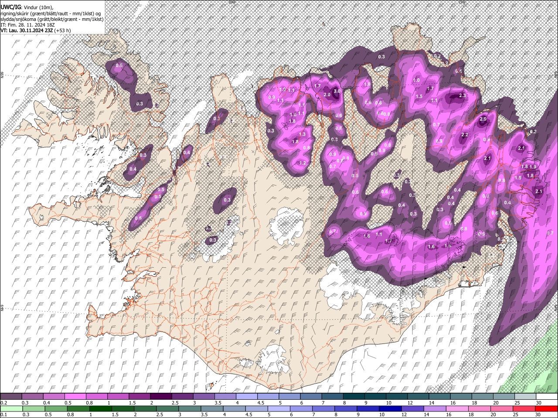
Task: Pick the darkest purple swatch in the snow scale
Action: coord(161,397)
